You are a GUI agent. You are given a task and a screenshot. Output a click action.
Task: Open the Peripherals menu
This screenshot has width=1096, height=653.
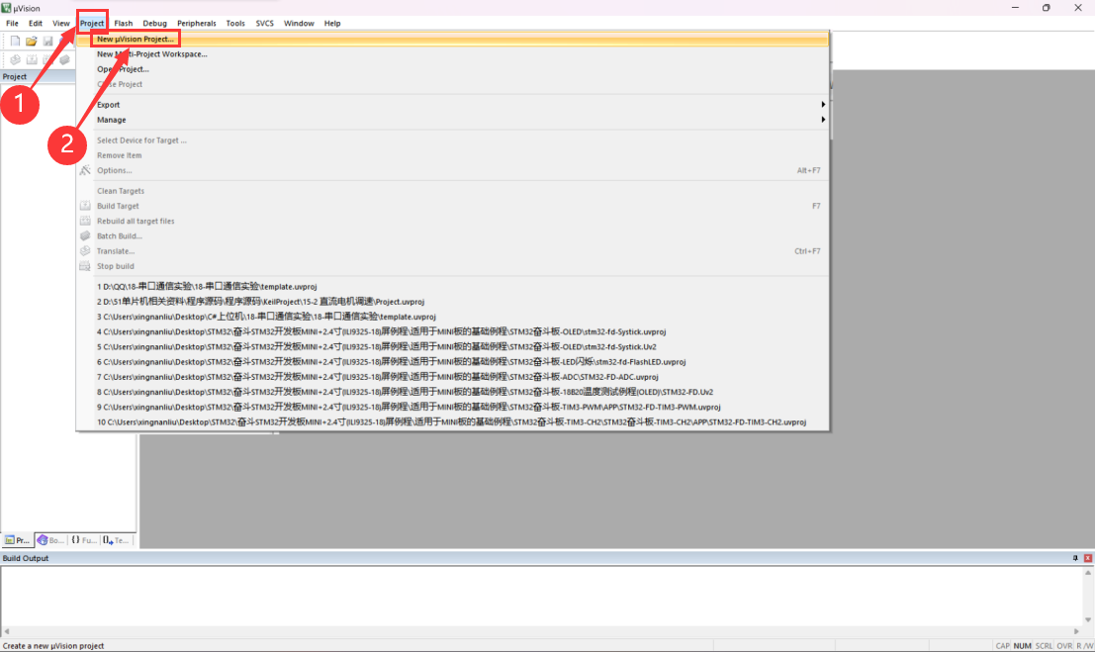click(197, 23)
